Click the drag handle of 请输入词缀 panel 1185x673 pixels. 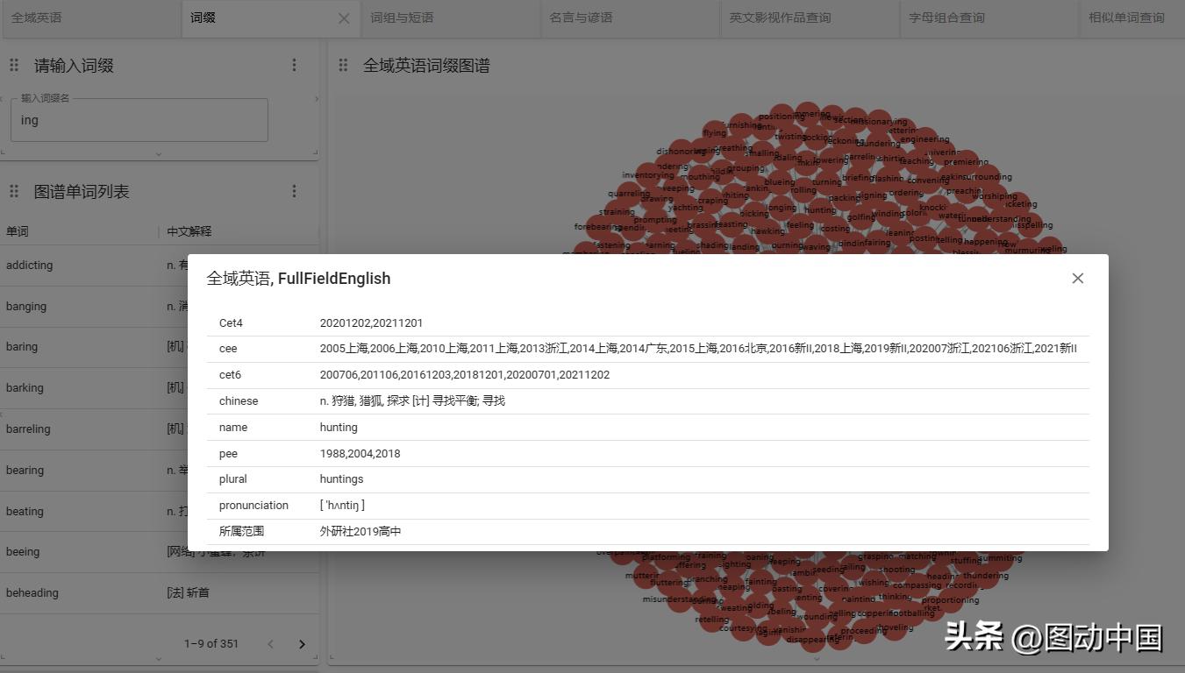(14, 65)
